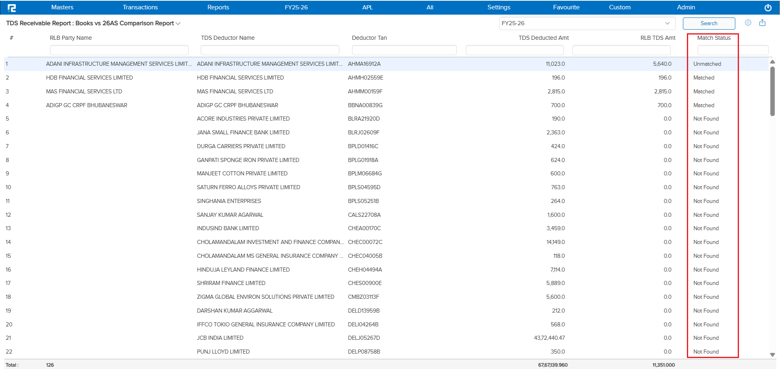This screenshot has height=369, width=780.
Task: Focus the RLB Party Name filter box
Action: pyautogui.click(x=119, y=50)
